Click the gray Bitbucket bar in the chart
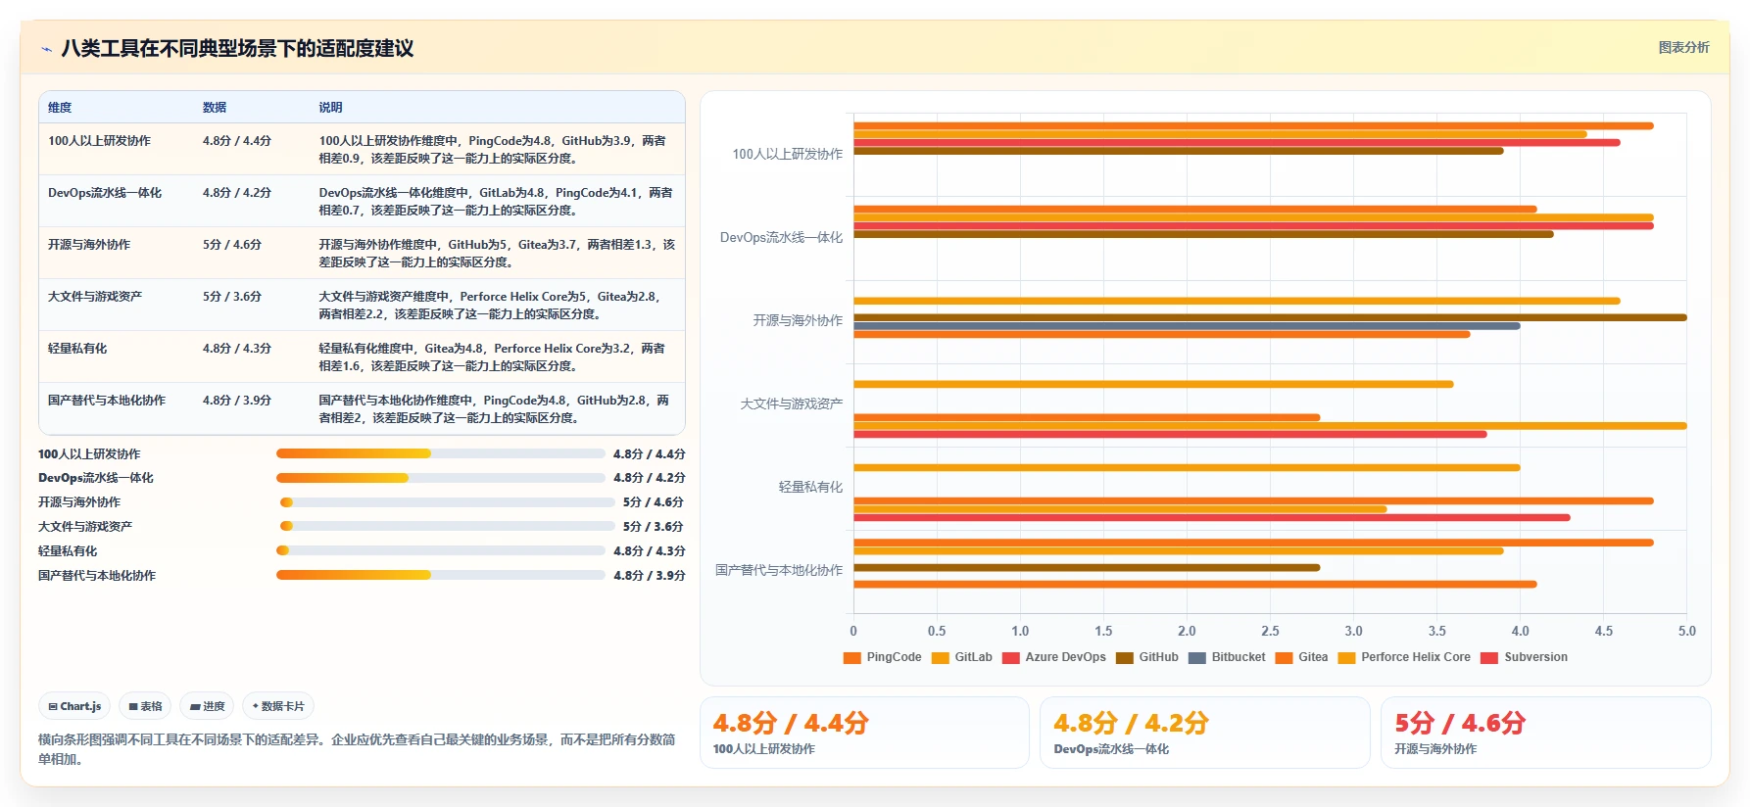Image resolution: width=1750 pixels, height=807 pixels. coord(1187,326)
